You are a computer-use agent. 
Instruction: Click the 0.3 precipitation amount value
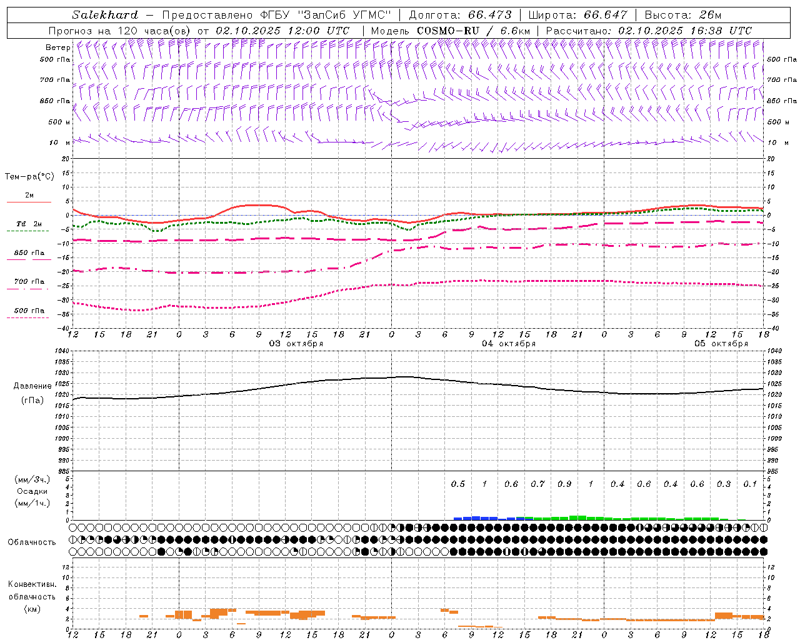(x=724, y=484)
